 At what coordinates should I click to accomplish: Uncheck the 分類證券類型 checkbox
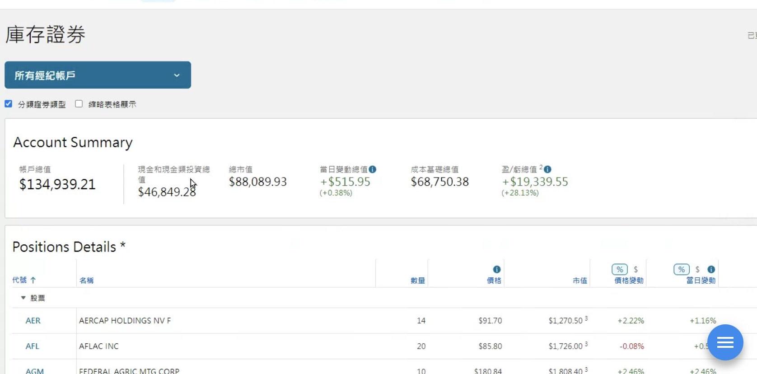pyautogui.click(x=8, y=104)
